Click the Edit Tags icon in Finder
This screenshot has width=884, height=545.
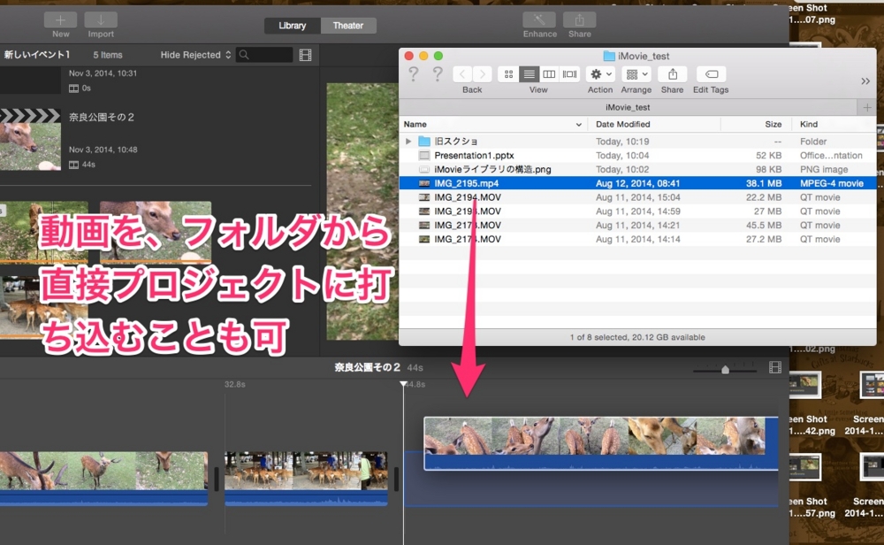tap(710, 73)
